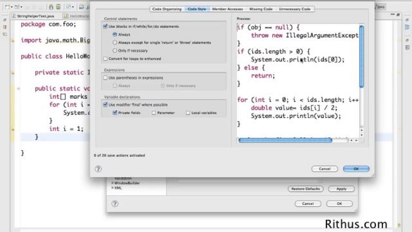Click the warning marker beside private static line
Screen dimensions: 412x232
(12, 73)
